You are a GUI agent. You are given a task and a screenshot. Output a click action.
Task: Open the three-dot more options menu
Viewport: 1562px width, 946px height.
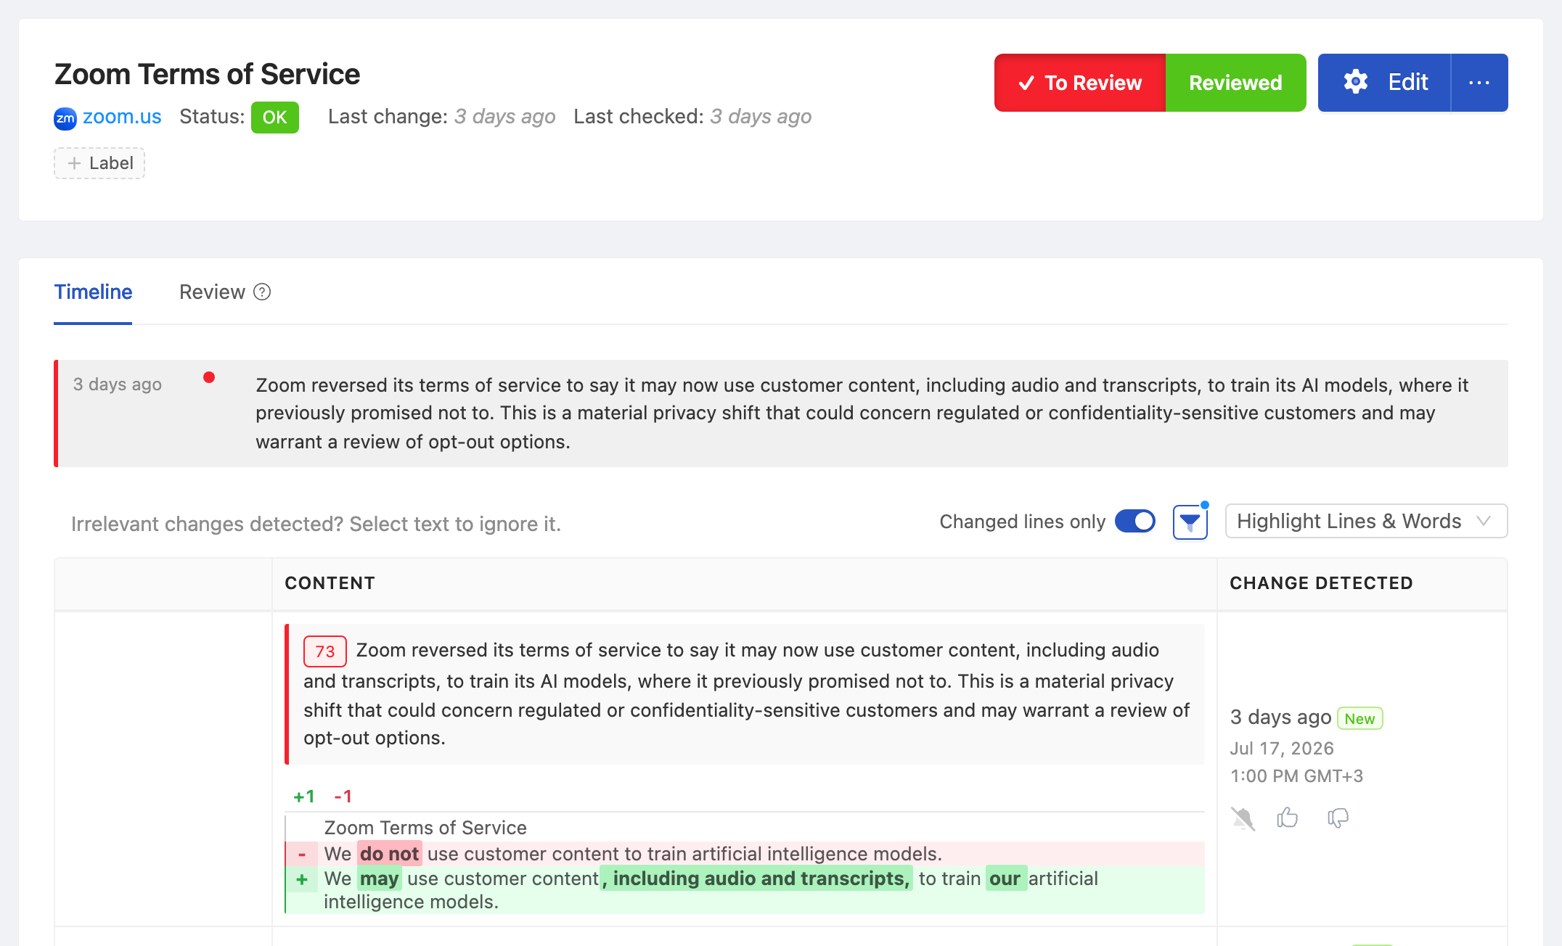pyautogui.click(x=1479, y=83)
